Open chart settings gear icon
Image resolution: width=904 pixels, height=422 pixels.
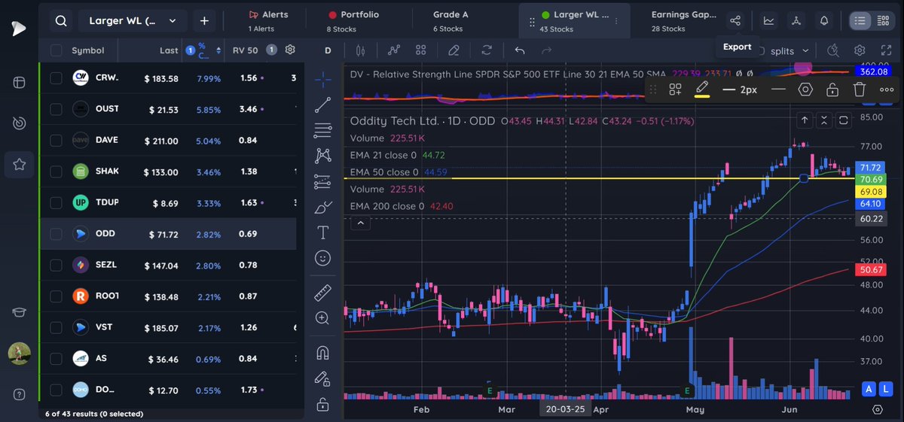click(x=860, y=51)
